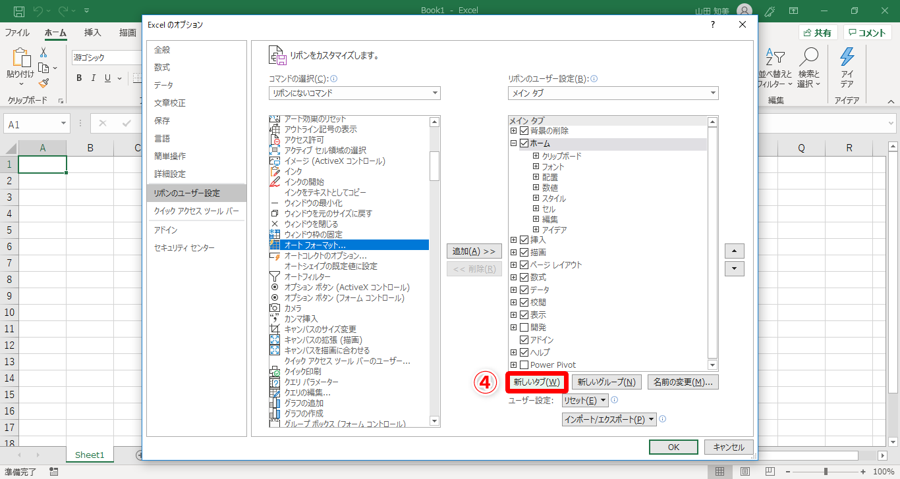Screen dimensions: 900x479
Task: Click the 新しいグループ button
Action: point(607,382)
